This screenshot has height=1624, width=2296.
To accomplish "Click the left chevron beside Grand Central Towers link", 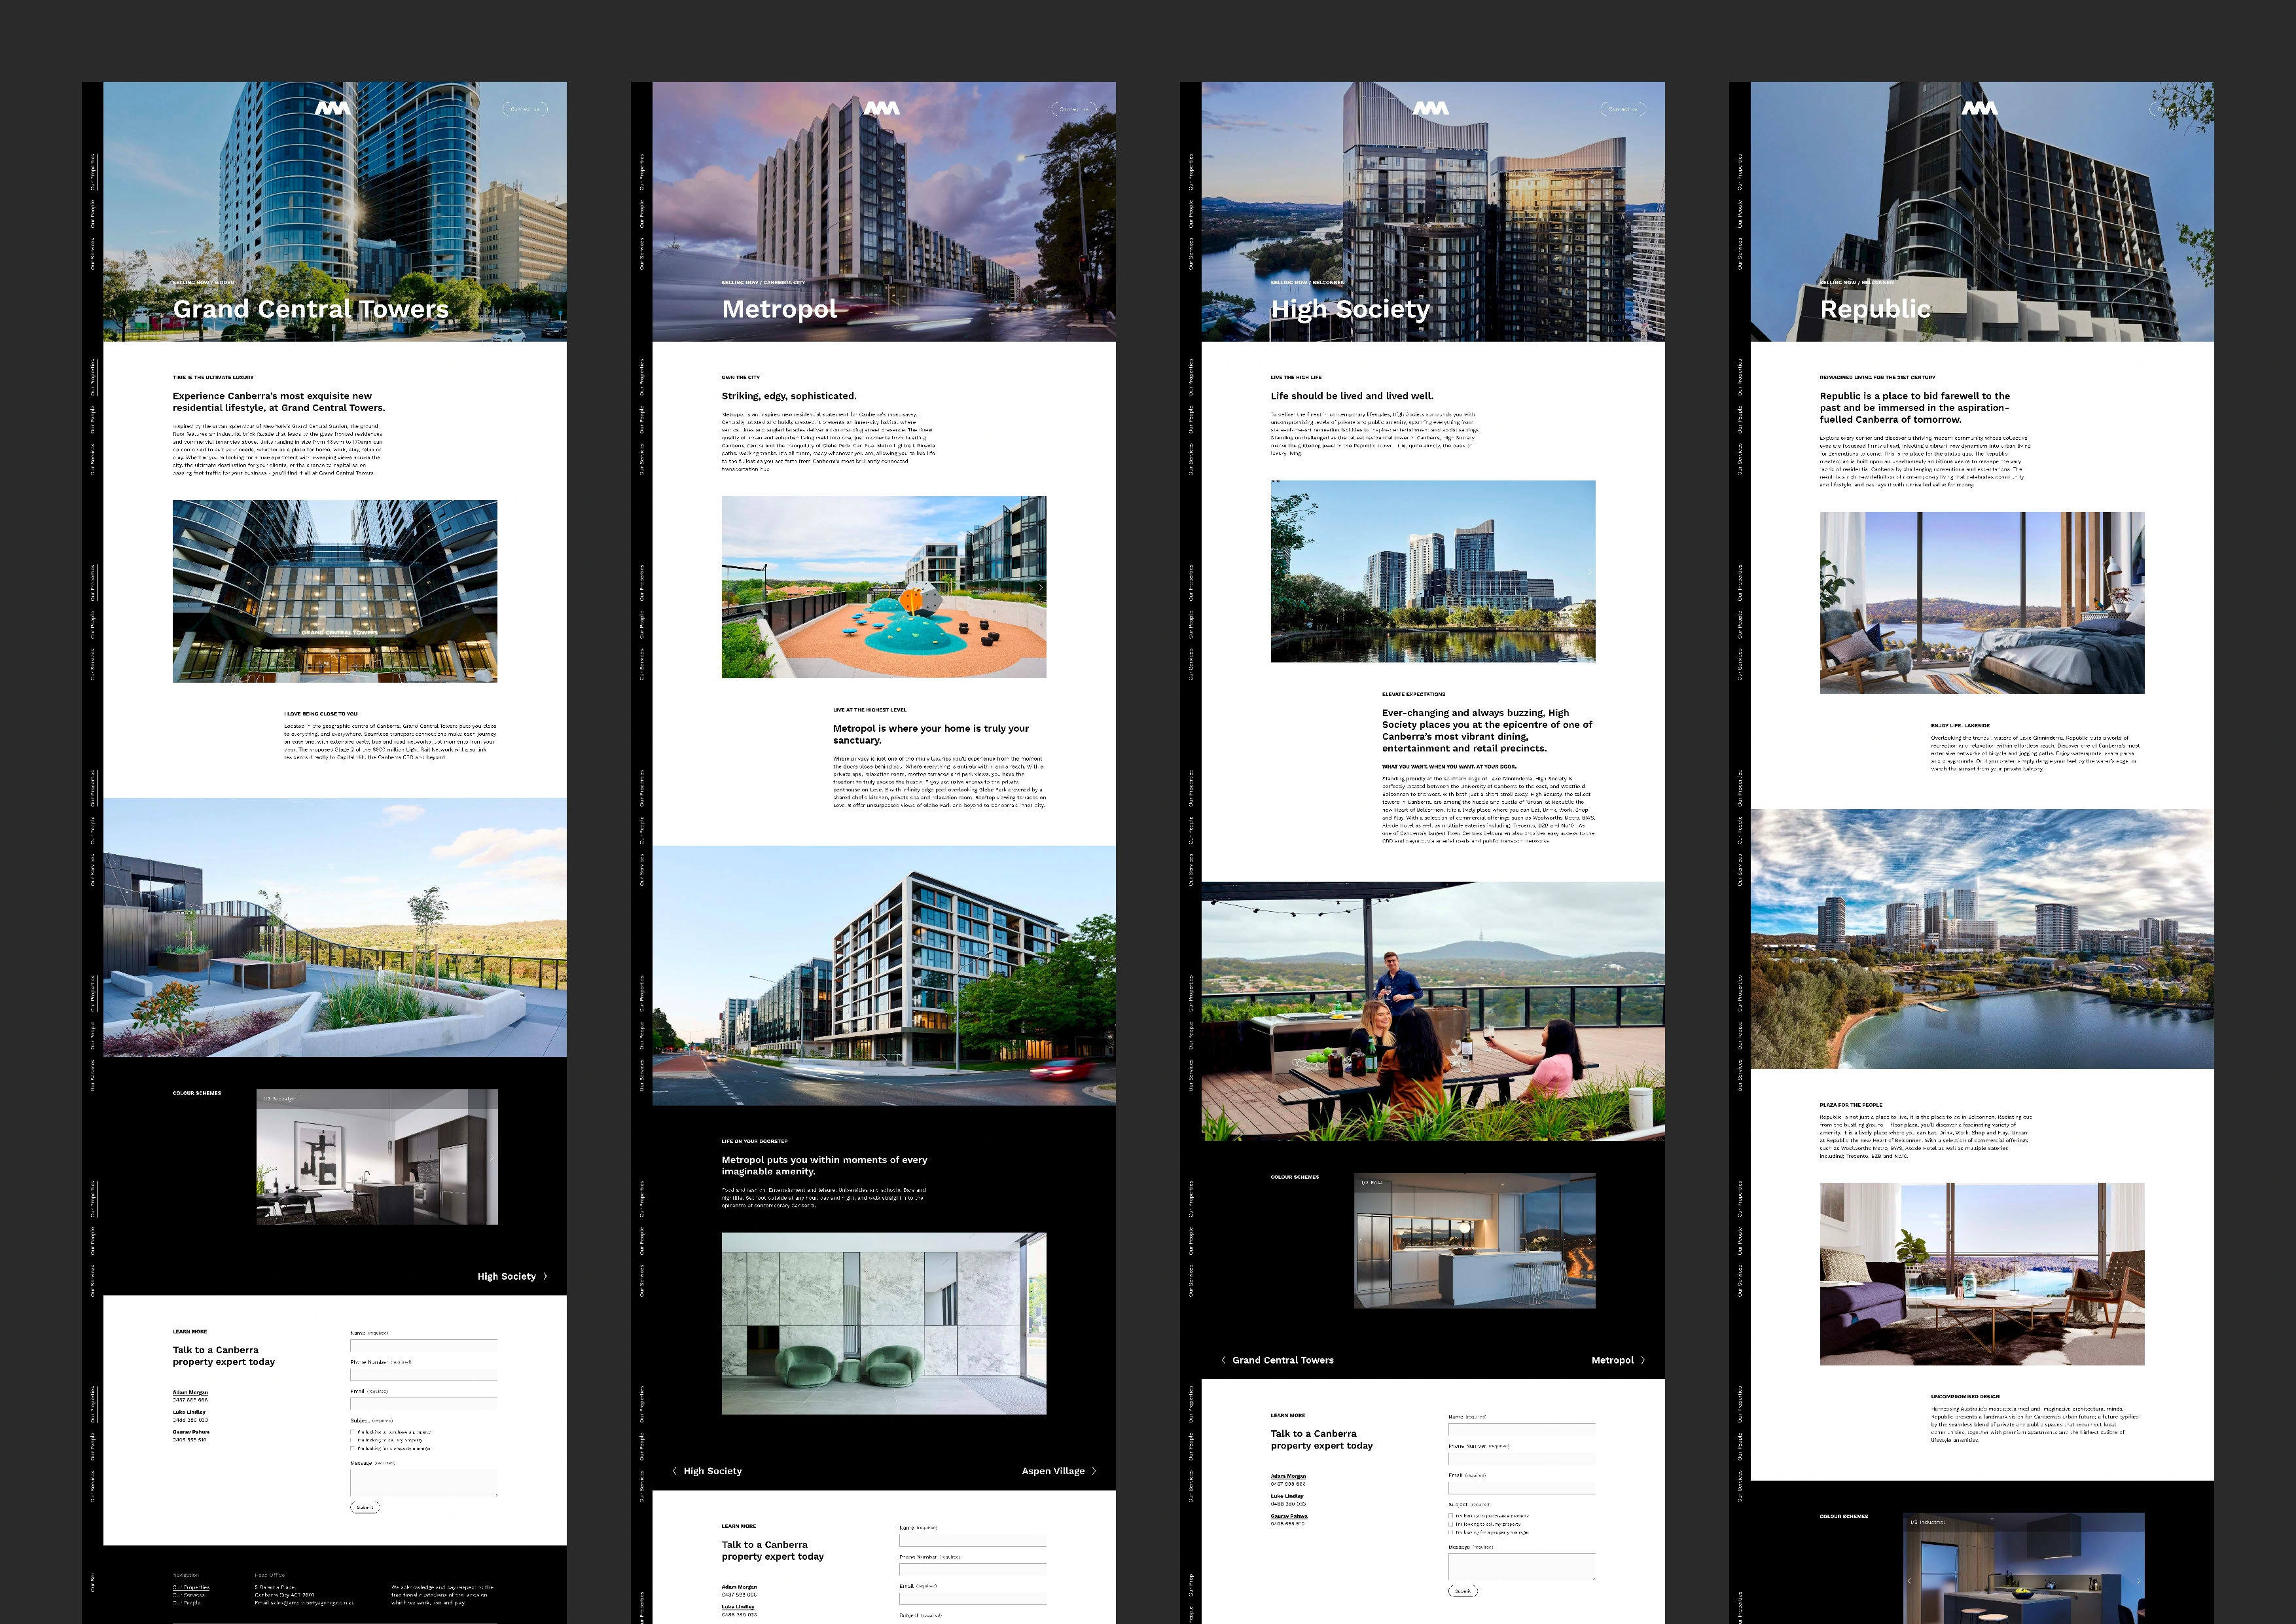I will click(1223, 1360).
